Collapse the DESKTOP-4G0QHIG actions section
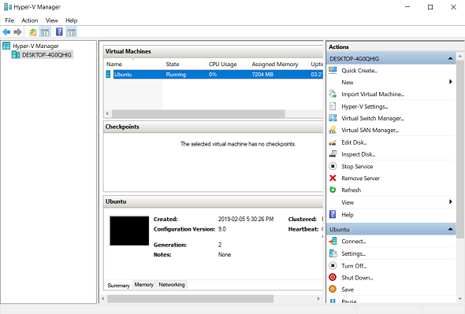The image size is (465, 314). point(451,58)
